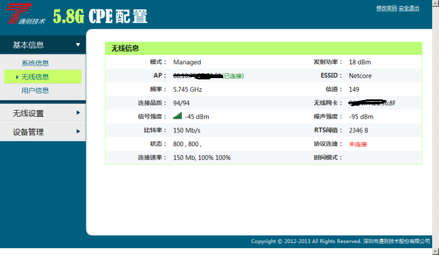Click the 800 , 800 , status value

coord(188,144)
